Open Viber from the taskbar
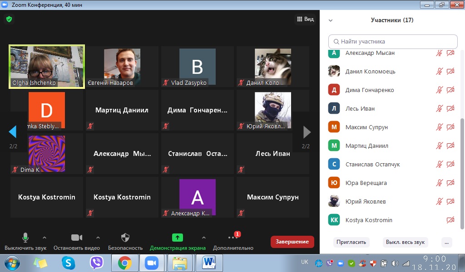This screenshot has width=465, height=272. point(97,262)
